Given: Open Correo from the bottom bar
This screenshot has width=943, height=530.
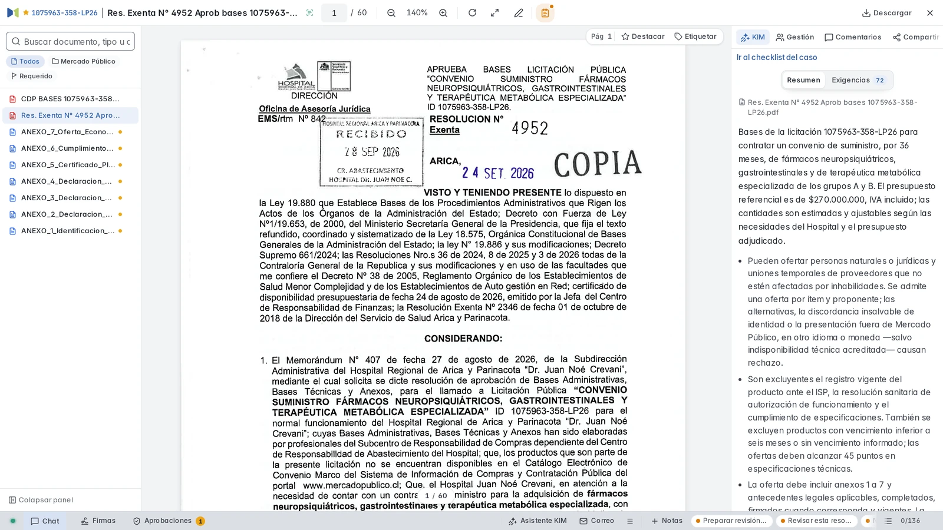Looking at the screenshot, I should coord(597,521).
